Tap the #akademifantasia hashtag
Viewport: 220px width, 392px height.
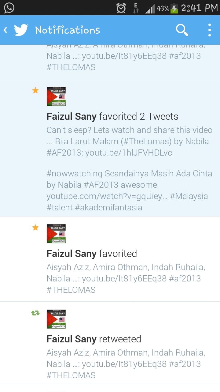click(x=109, y=208)
